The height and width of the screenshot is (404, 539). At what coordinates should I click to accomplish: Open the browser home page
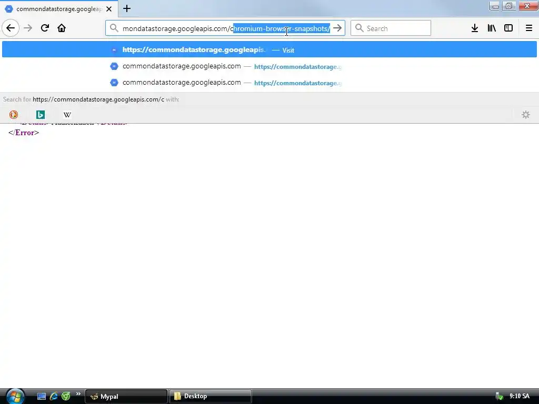click(x=62, y=28)
